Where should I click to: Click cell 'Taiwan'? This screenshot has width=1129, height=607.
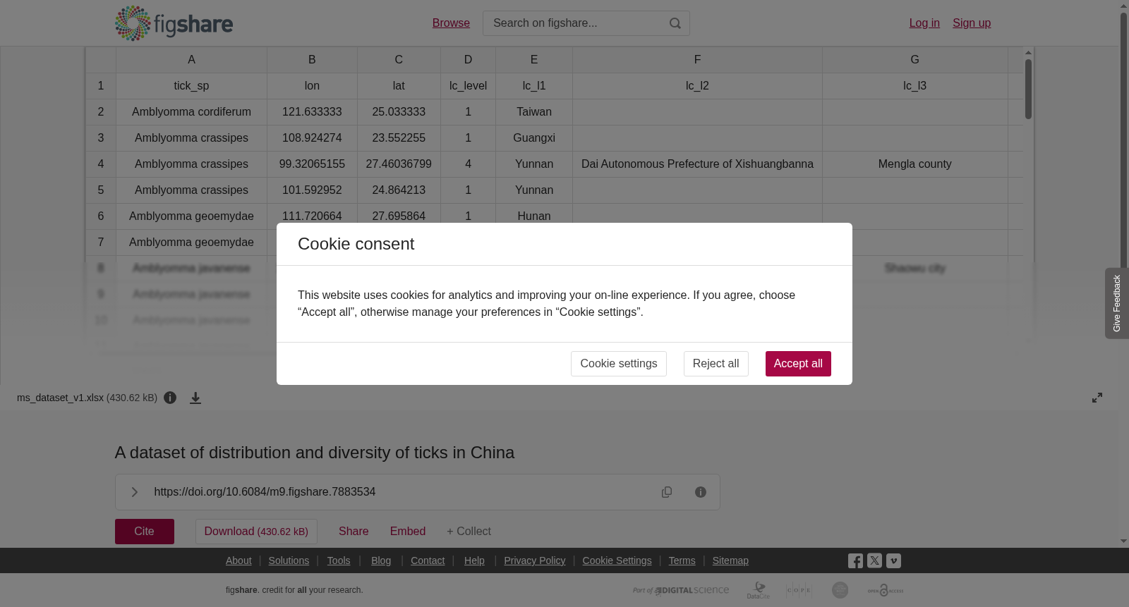(534, 112)
